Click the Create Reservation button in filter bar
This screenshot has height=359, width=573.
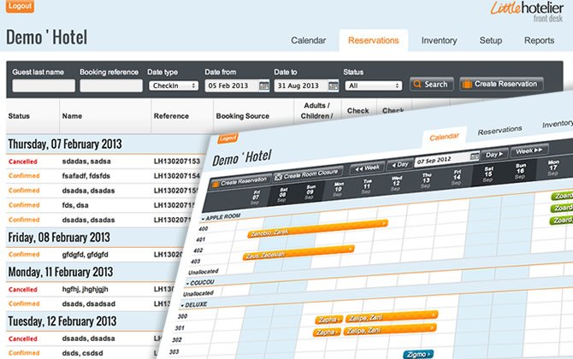coord(501,84)
